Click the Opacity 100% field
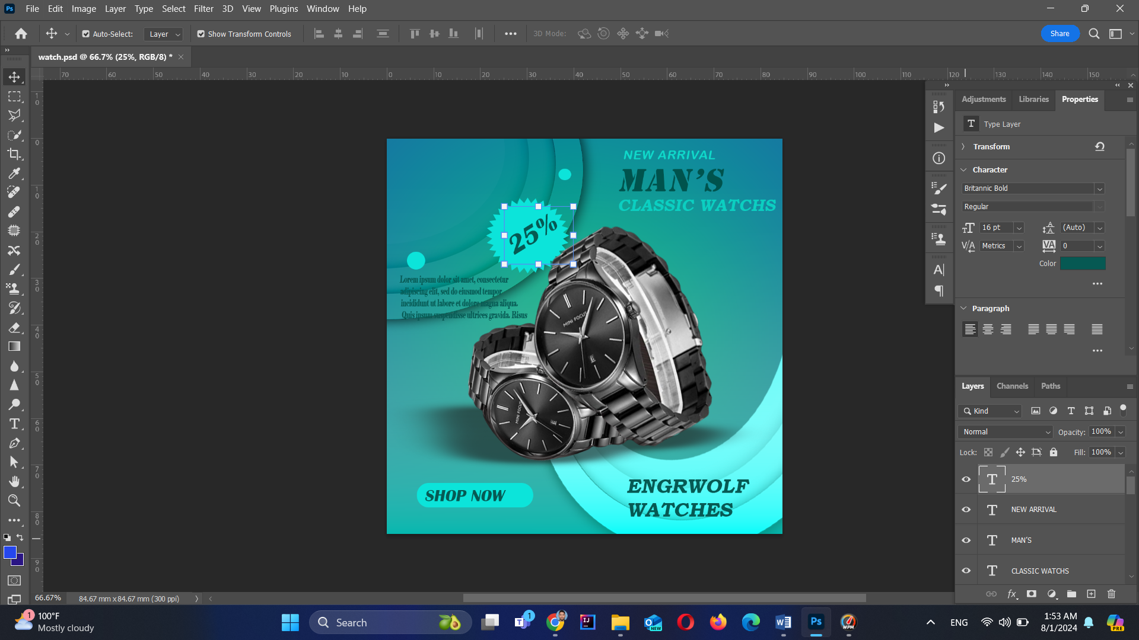 1102,432
